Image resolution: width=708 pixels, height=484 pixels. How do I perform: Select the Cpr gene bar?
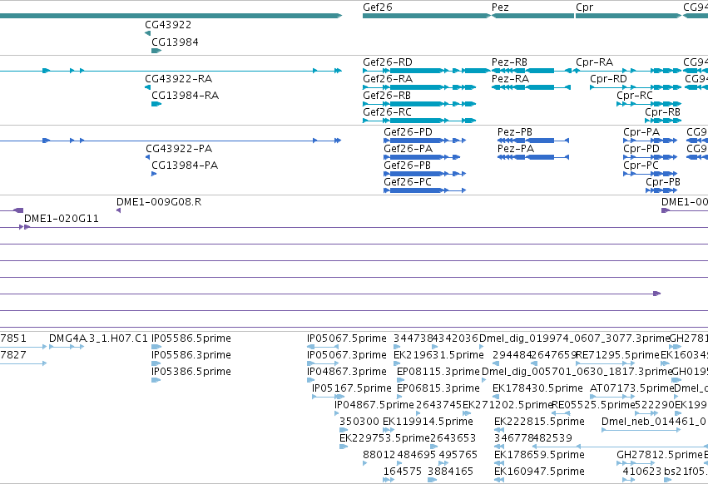pos(628,16)
